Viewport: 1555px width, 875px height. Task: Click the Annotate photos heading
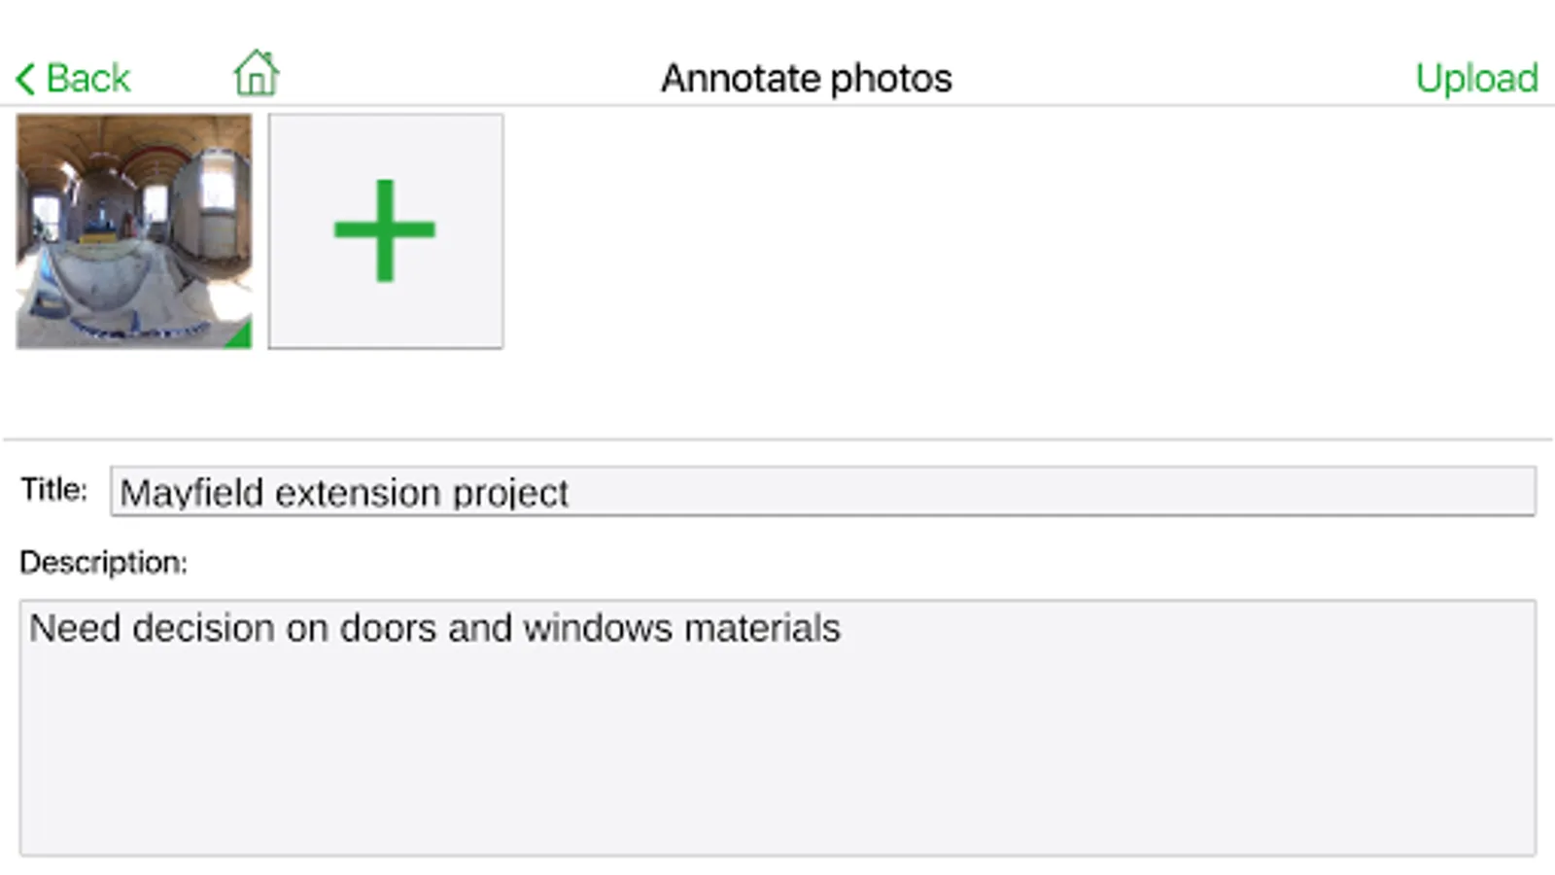806,79
